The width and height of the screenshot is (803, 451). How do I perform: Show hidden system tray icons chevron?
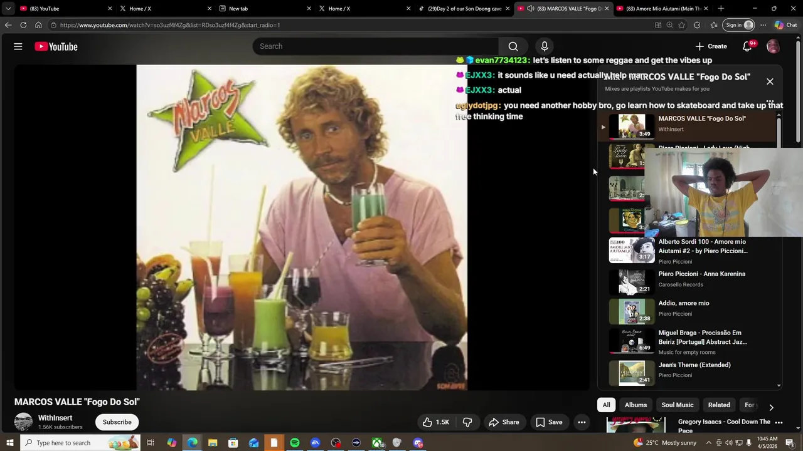[x=709, y=443]
